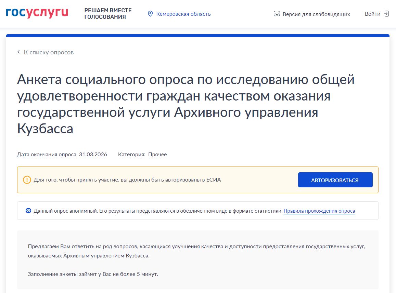396x293 pixels.
Task: Open the "Правила прохождения опроса" link
Action: 319,211
